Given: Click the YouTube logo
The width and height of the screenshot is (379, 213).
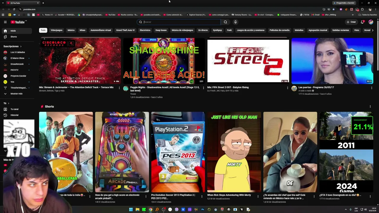Looking at the screenshot, I should (x=18, y=22).
